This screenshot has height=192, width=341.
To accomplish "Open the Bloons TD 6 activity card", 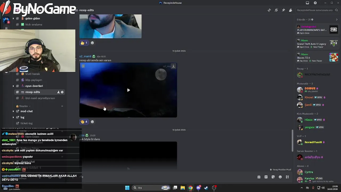I will click(317, 57).
